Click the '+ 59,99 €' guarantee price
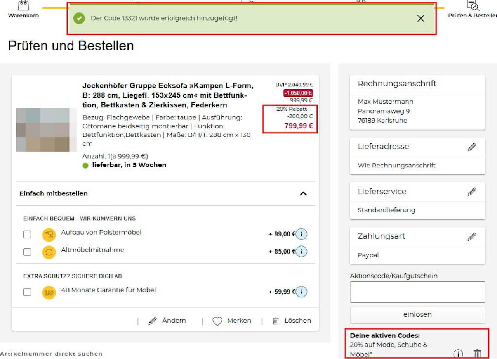The width and height of the screenshot is (497, 359). (x=282, y=292)
